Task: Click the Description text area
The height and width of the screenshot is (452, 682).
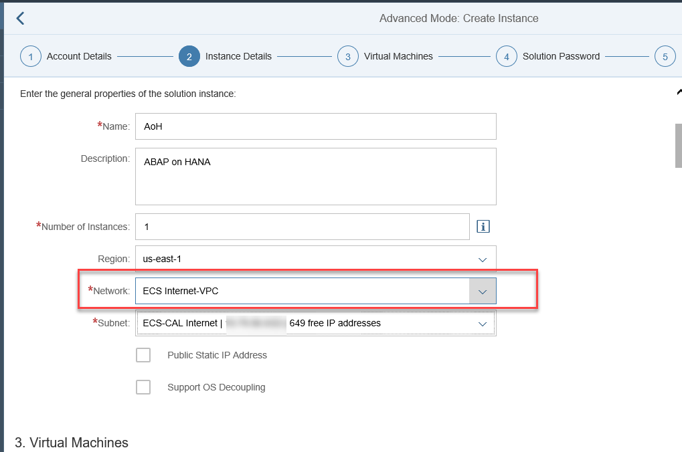Action: [x=315, y=177]
